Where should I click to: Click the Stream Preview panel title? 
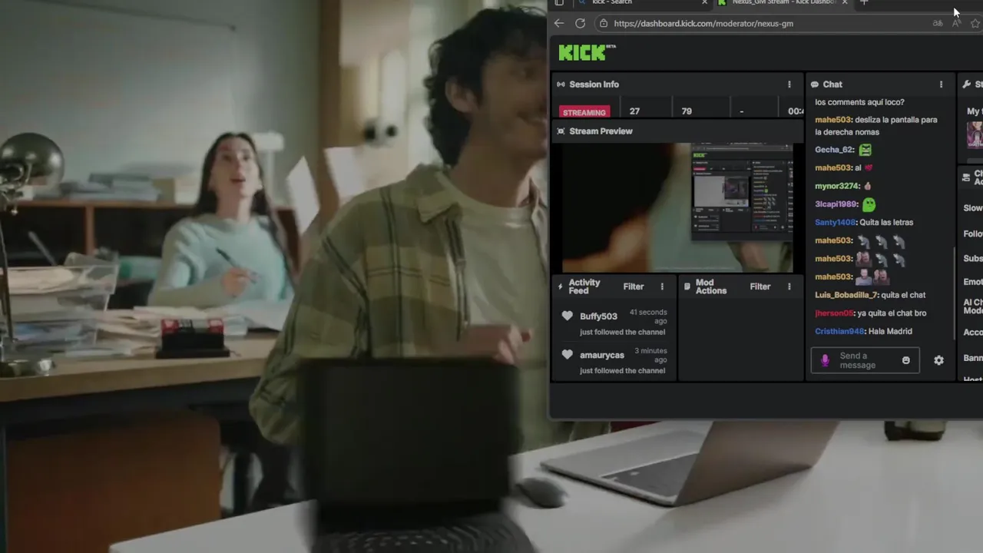point(601,131)
